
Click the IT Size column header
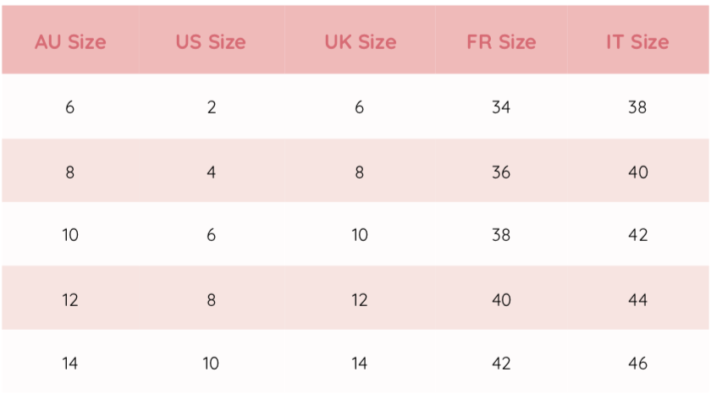point(637,41)
